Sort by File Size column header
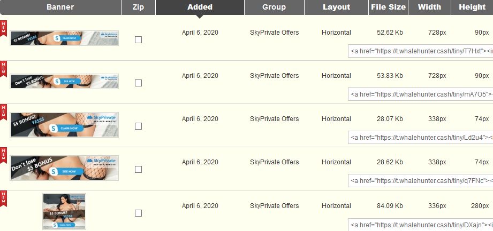 tap(388, 7)
